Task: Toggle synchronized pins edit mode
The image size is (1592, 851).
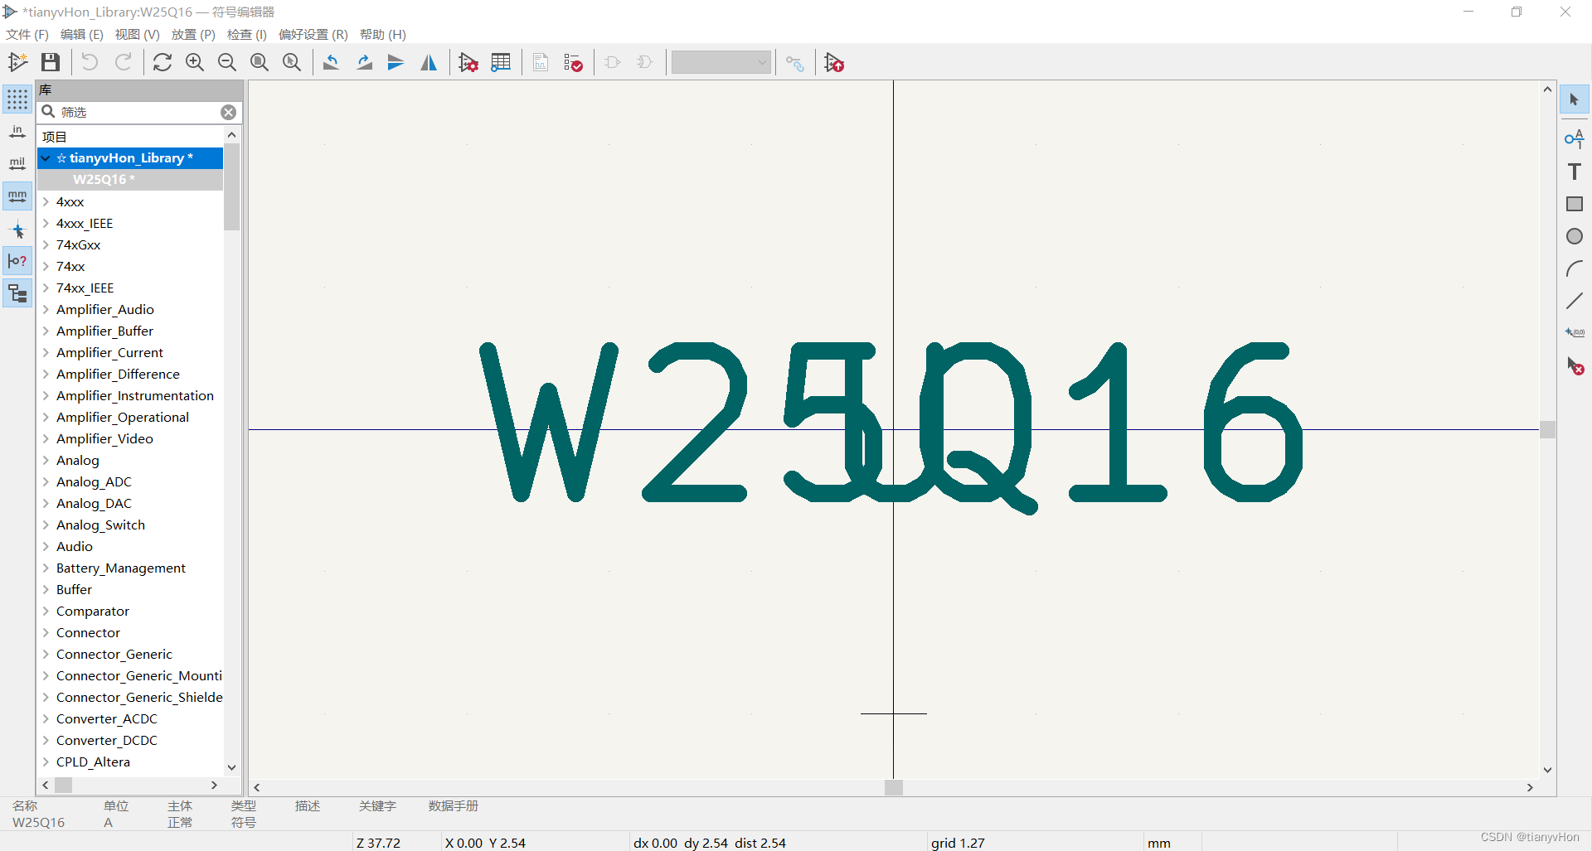Action: tap(795, 62)
